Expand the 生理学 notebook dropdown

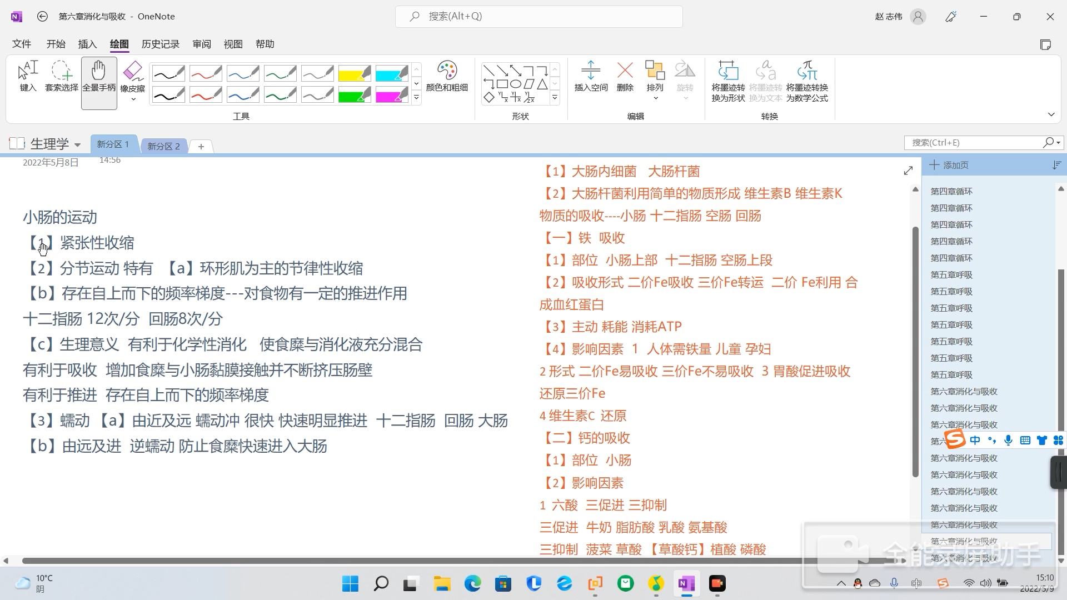point(77,144)
